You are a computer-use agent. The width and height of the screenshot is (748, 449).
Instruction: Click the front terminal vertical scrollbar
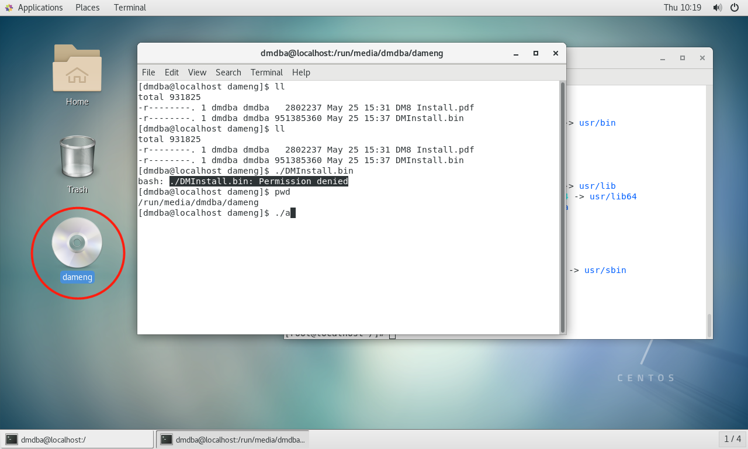[563, 208]
